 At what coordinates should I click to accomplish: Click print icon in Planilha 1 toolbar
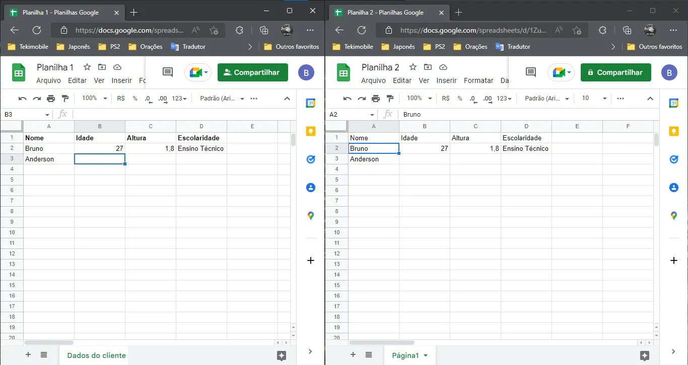click(50, 99)
